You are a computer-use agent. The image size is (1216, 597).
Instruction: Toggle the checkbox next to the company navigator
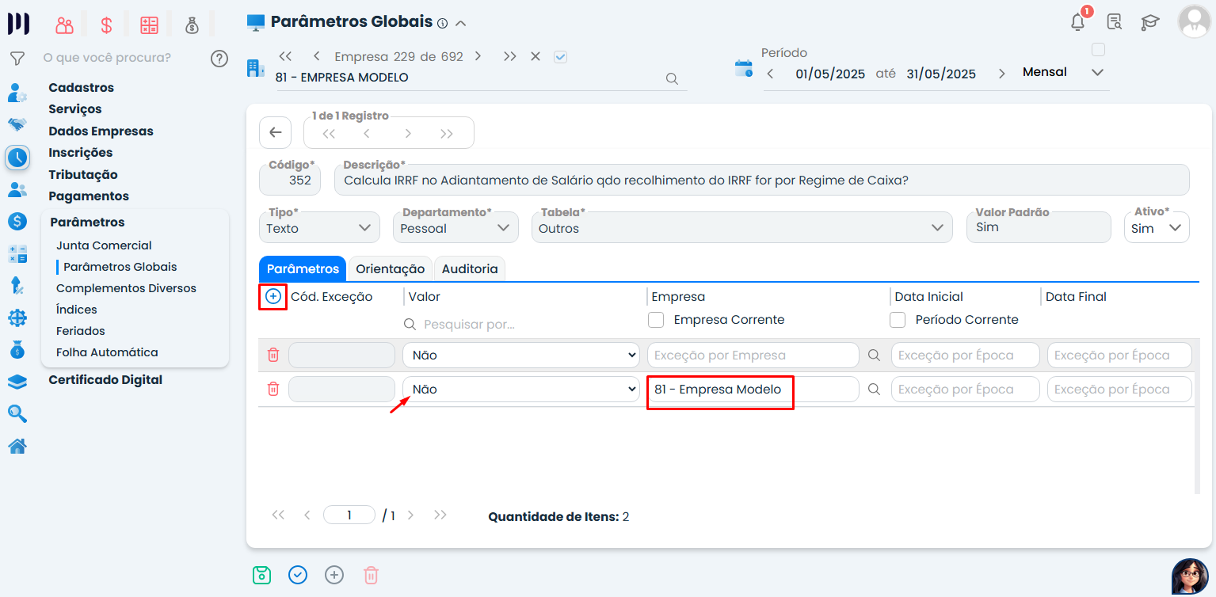(x=560, y=56)
